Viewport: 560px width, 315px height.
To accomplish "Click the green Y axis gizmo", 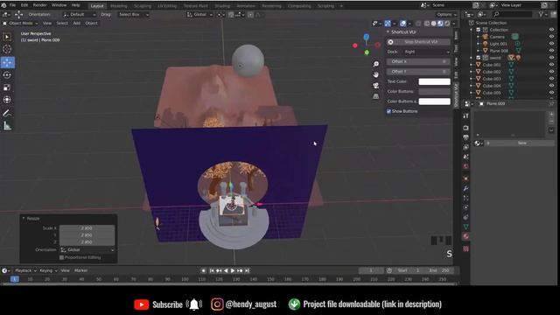I will point(367,52).
